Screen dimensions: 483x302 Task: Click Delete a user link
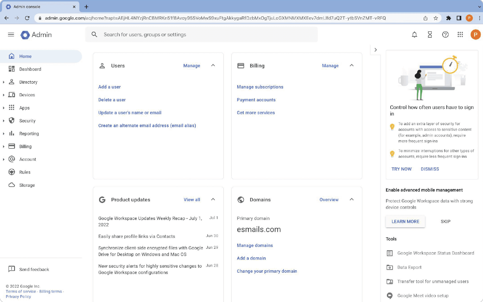click(x=112, y=100)
